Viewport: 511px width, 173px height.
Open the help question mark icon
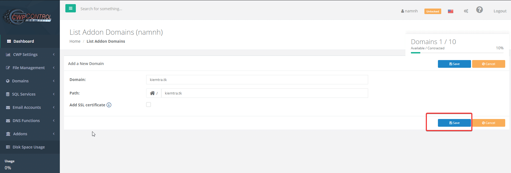tap(479, 10)
